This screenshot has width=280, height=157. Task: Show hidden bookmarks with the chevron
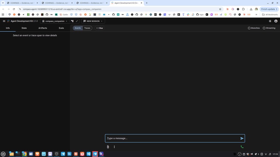point(256,15)
